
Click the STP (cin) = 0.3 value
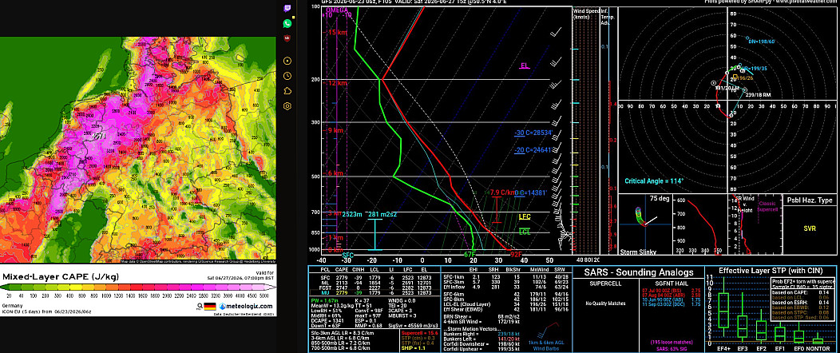click(x=419, y=338)
